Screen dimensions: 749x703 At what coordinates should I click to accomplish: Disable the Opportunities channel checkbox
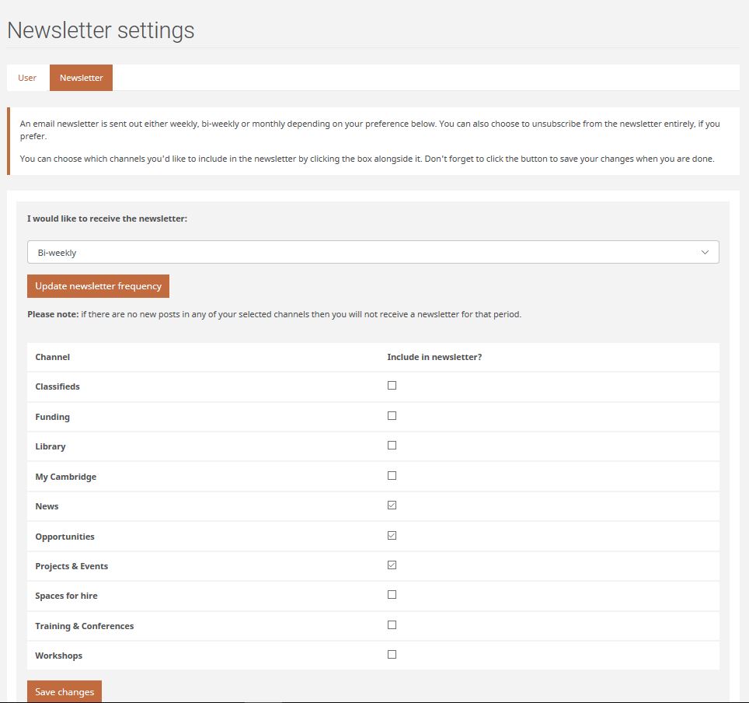(392, 536)
